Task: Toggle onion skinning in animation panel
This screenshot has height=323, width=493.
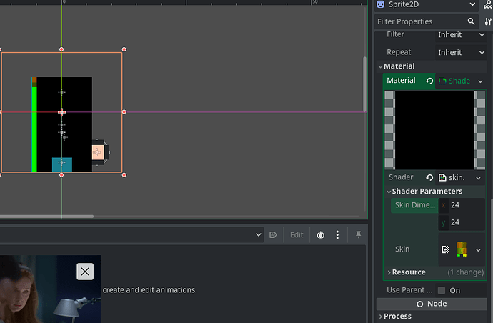Action: 321,234
